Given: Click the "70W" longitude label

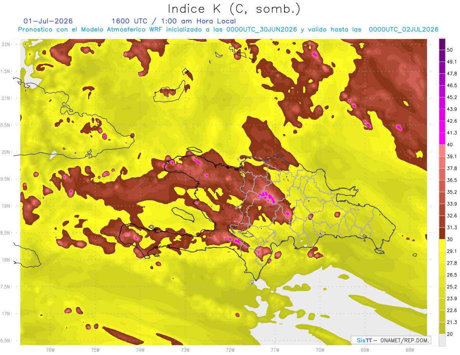Looking at the screenshot, I should 320,350.
